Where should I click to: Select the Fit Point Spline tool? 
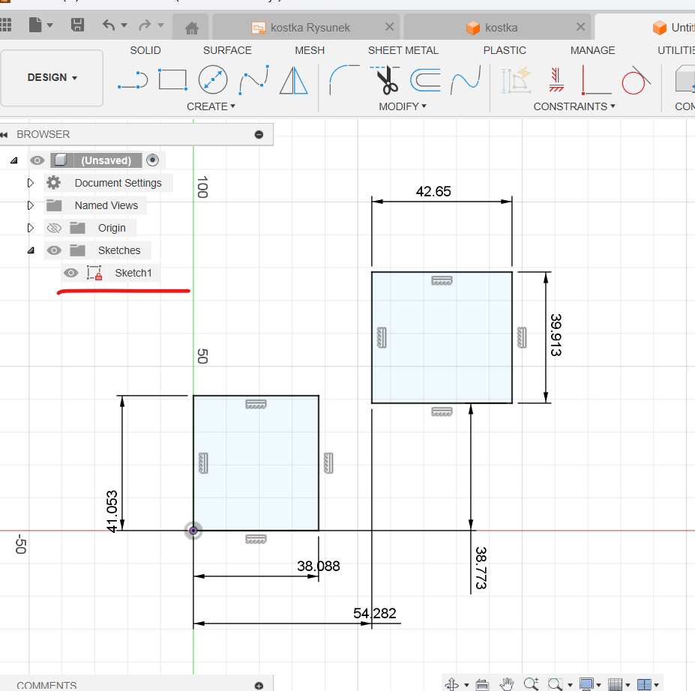pyautogui.click(x=253, y=79)
